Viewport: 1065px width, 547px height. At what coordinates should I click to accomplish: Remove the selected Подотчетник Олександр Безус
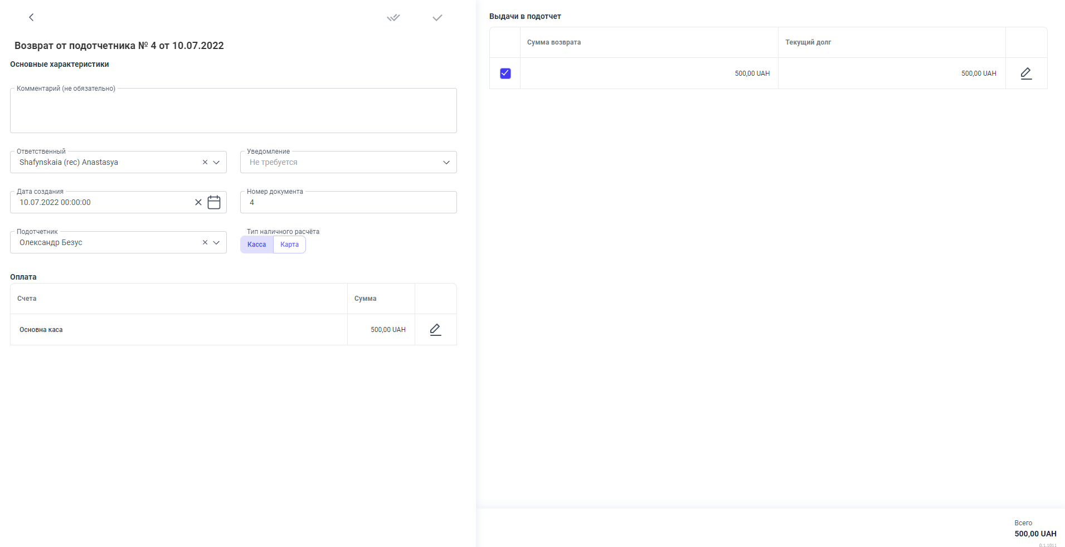(205, 242)
